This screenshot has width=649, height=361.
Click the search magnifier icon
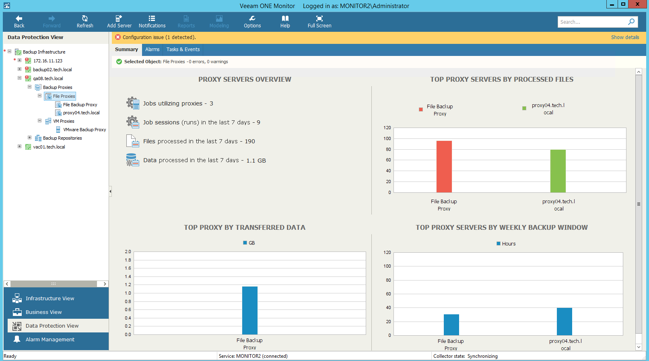click(632, 22)
